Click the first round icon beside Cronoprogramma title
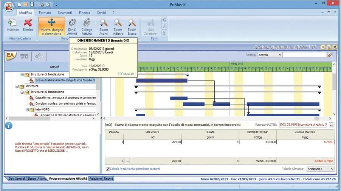Screen dimensions: 341x191 [323, 47]
